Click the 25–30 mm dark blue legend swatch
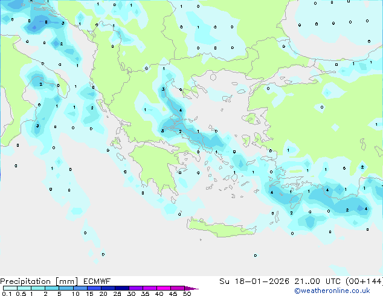The width and height of the screenshot is (383, 296). pos(121,288)
